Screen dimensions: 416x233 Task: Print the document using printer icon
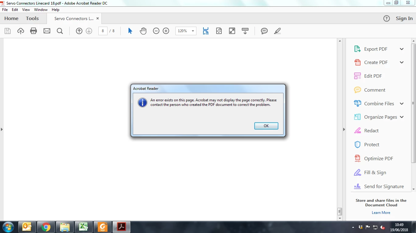tap(33, 31)
